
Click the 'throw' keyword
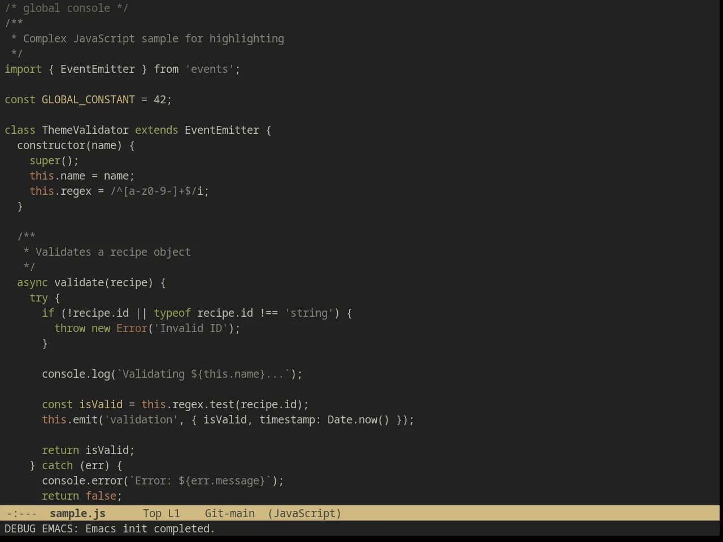pyautogui.click(x=69, y=329)
